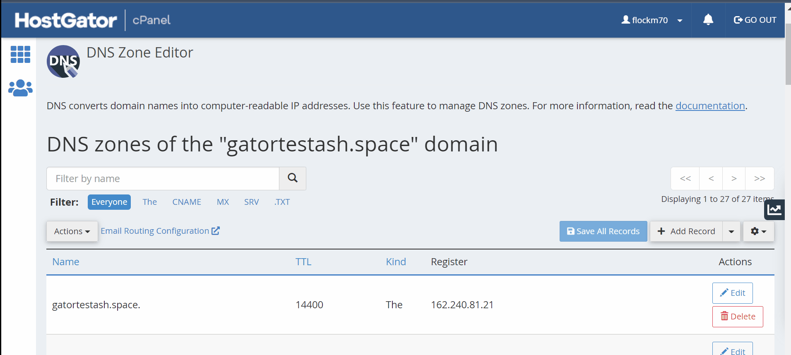Image resolution: width=791 pixels, height=355 pixels.
Task: Open the cPanel apps grid icon
Action: (20, 54)
